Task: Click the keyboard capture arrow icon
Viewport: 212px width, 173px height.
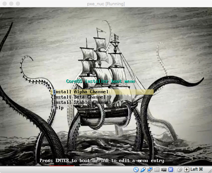Action: [186, 169]
